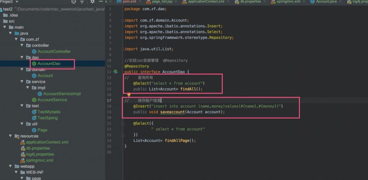Select springmvc.xml in the project tree

pos(40,160)
